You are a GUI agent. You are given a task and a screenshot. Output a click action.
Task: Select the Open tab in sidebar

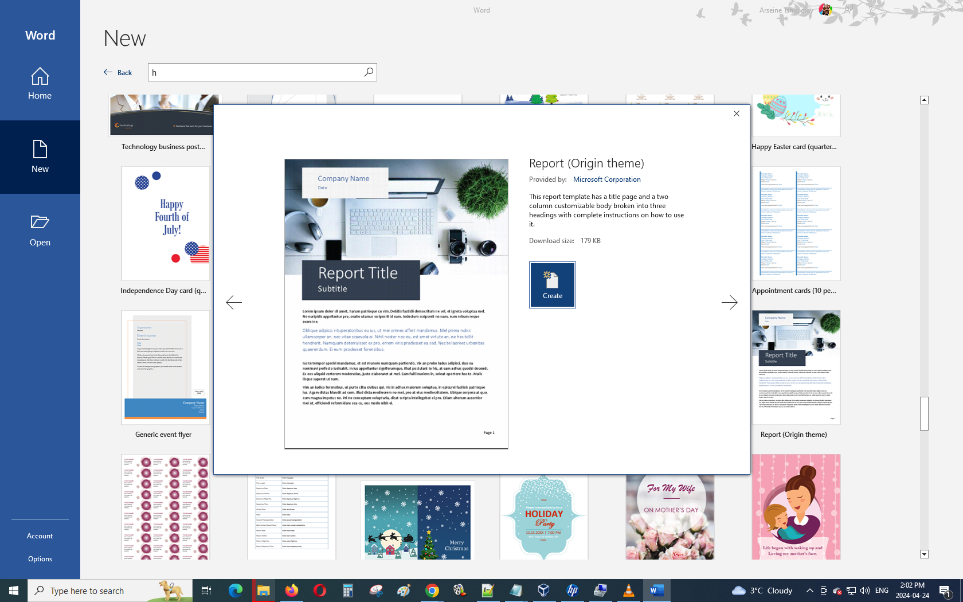coord(40,230)
